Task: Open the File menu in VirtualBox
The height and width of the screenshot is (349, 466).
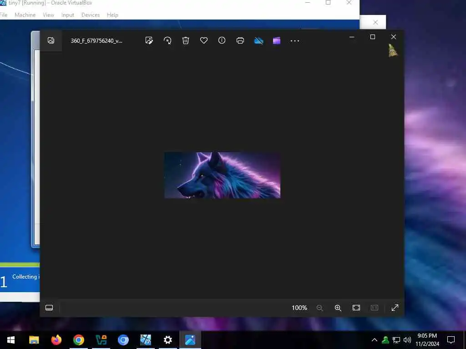Action: pos(4,15)
